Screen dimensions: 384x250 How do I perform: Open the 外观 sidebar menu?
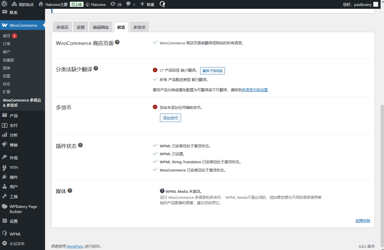pyautogui.click(x=23, y=158)
